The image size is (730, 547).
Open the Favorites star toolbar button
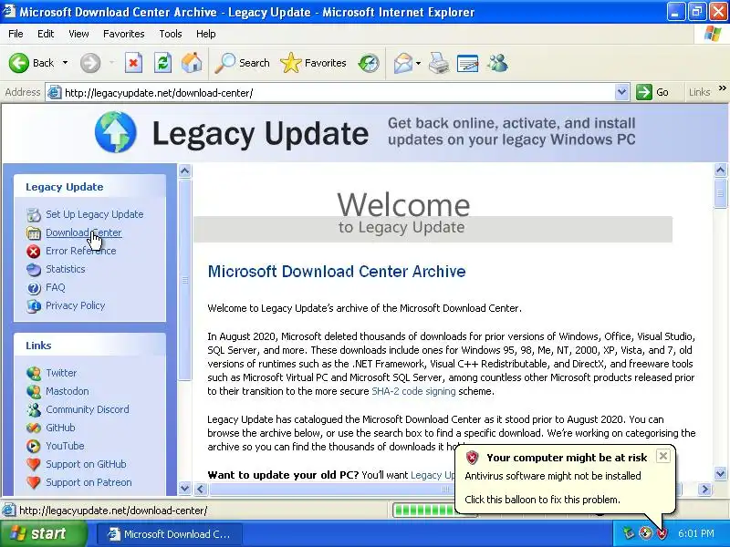pos(313,63)
